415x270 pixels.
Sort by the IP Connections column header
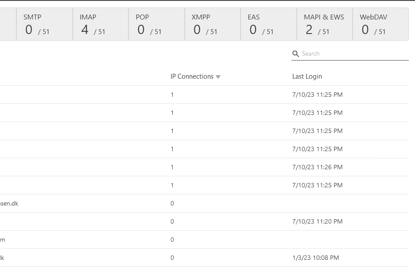pos(192,76)
